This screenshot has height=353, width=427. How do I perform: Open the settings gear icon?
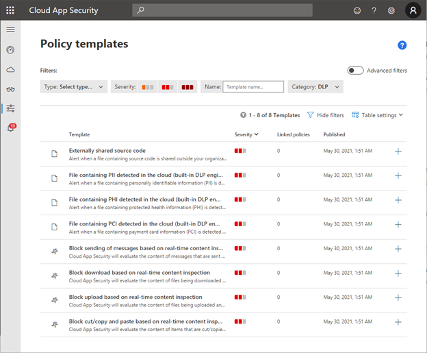click(391, 11)
